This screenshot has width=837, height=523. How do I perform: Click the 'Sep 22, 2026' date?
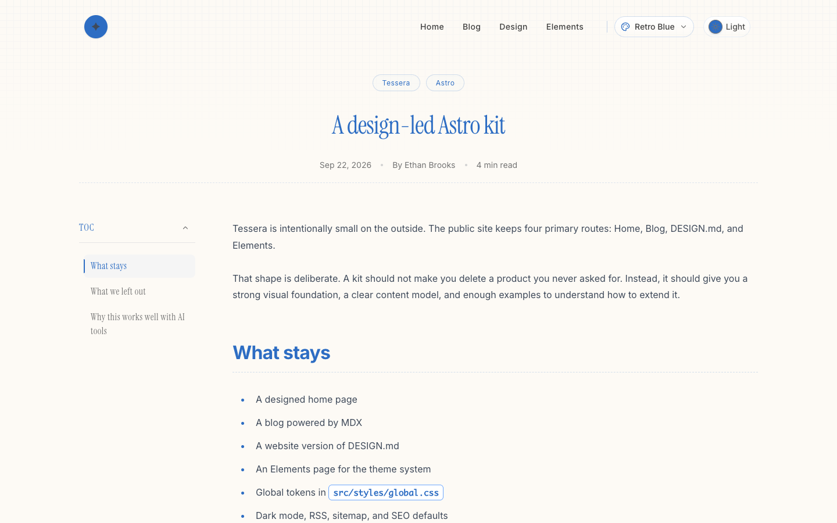345,165
